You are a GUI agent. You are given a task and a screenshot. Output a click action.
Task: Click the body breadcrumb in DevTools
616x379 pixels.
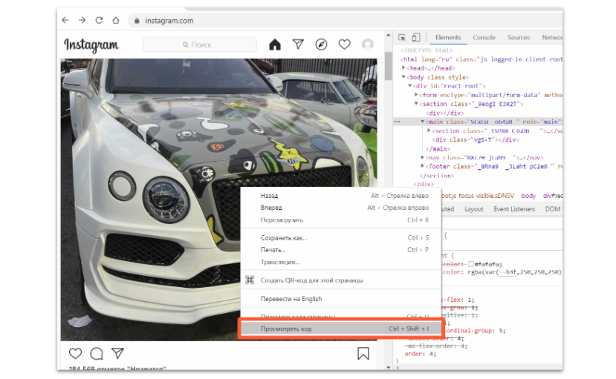(528, 196)
